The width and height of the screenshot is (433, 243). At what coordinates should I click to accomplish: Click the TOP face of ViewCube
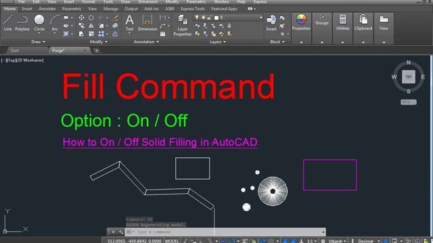(x=409, y=77)
